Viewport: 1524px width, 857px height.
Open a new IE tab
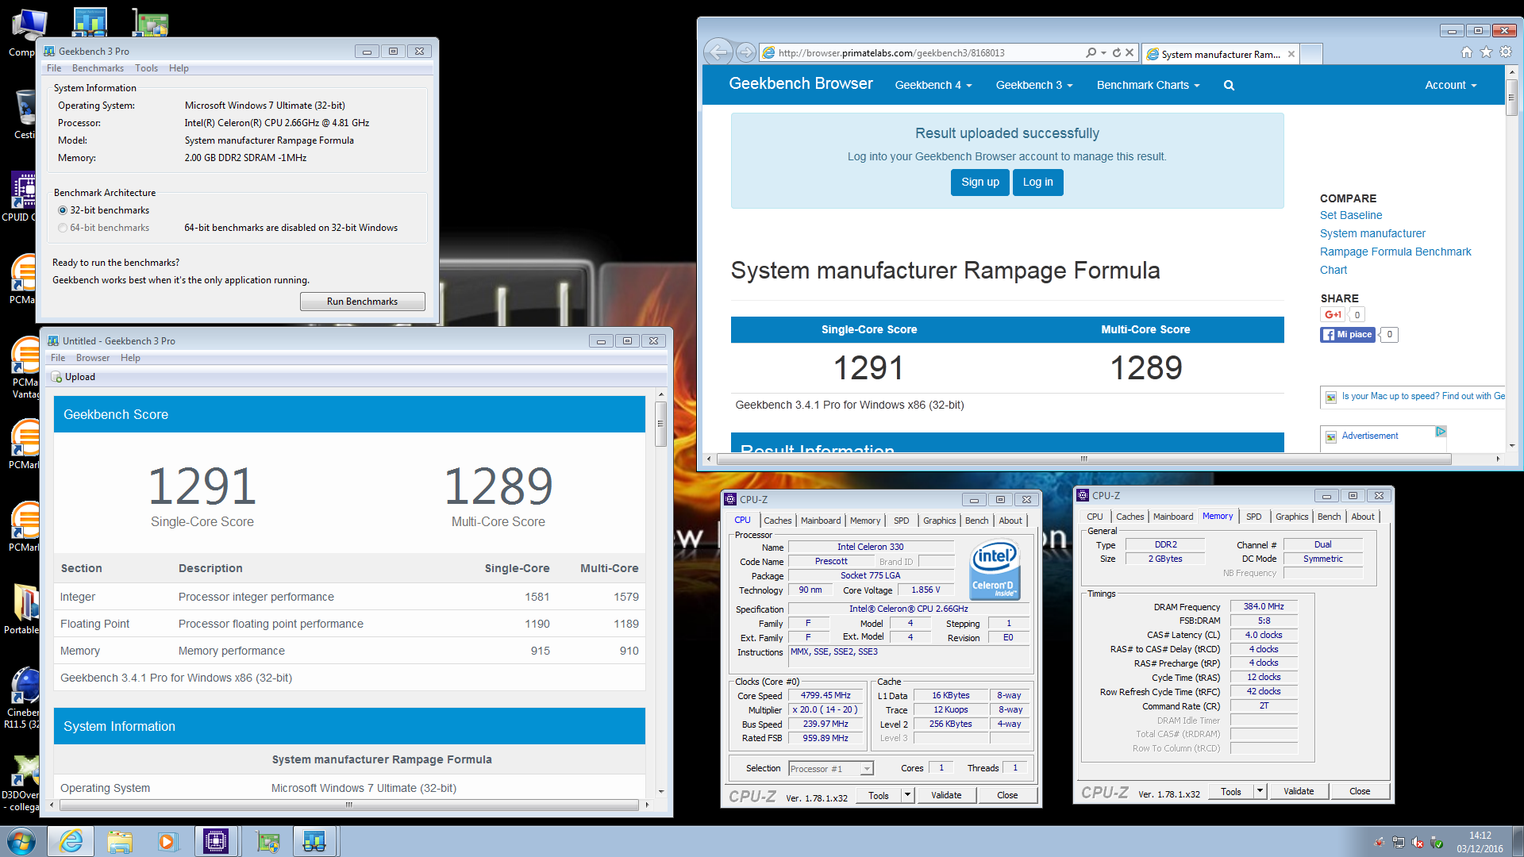[x=1311, y=54]
